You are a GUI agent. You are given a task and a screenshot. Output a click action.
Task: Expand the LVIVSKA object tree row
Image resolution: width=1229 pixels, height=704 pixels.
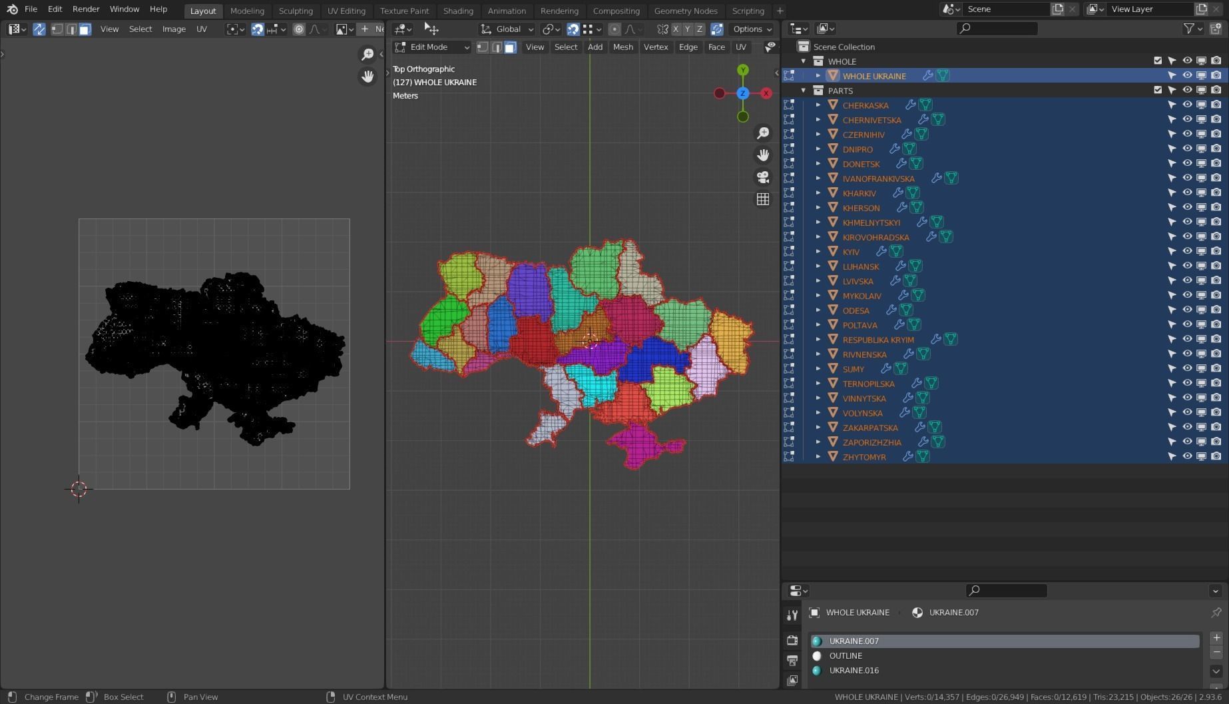tap(818, 281)
